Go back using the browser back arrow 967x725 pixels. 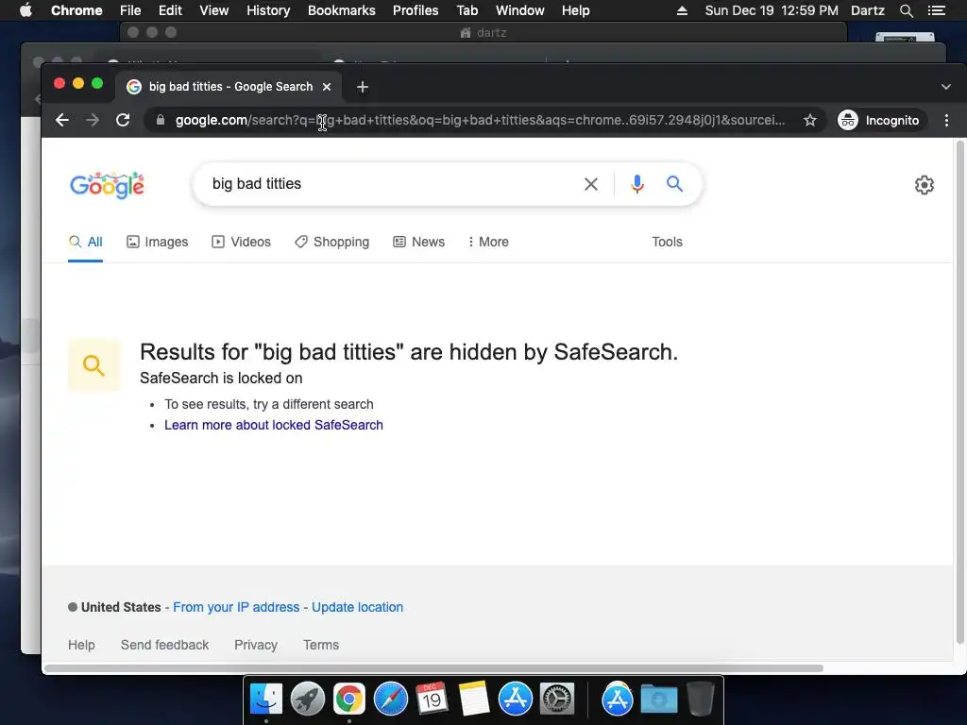tap(61, 120)
